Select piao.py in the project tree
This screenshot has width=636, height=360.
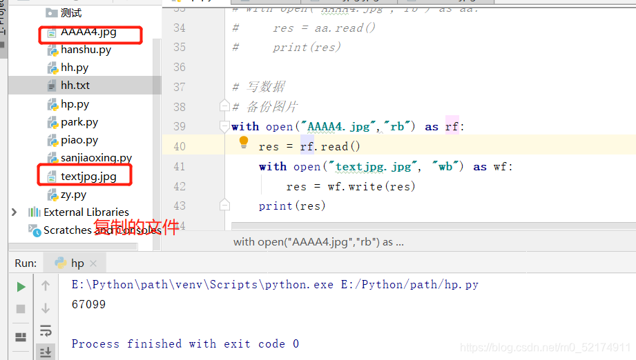click(x=79, y=140)
